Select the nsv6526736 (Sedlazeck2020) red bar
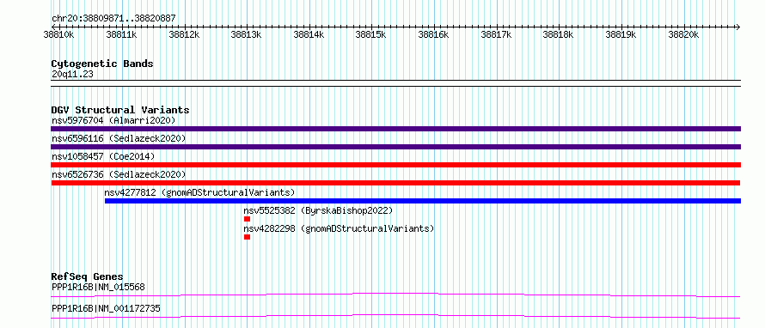The height and width of the screenshot is (328, 765). point(395,183)
